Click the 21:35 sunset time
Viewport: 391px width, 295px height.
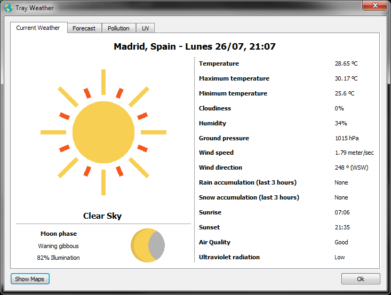click(x=342, y=227)
